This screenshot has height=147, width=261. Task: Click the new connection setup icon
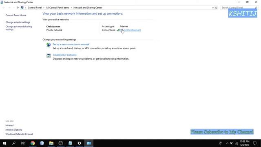(x=49, y=45)
